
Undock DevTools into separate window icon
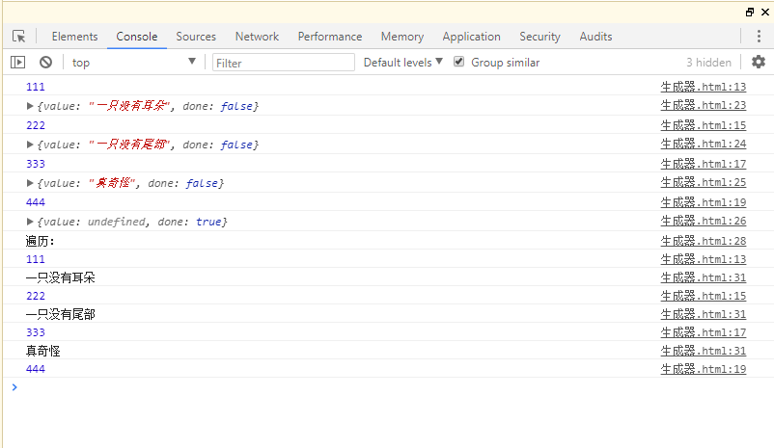click(750, 12)
